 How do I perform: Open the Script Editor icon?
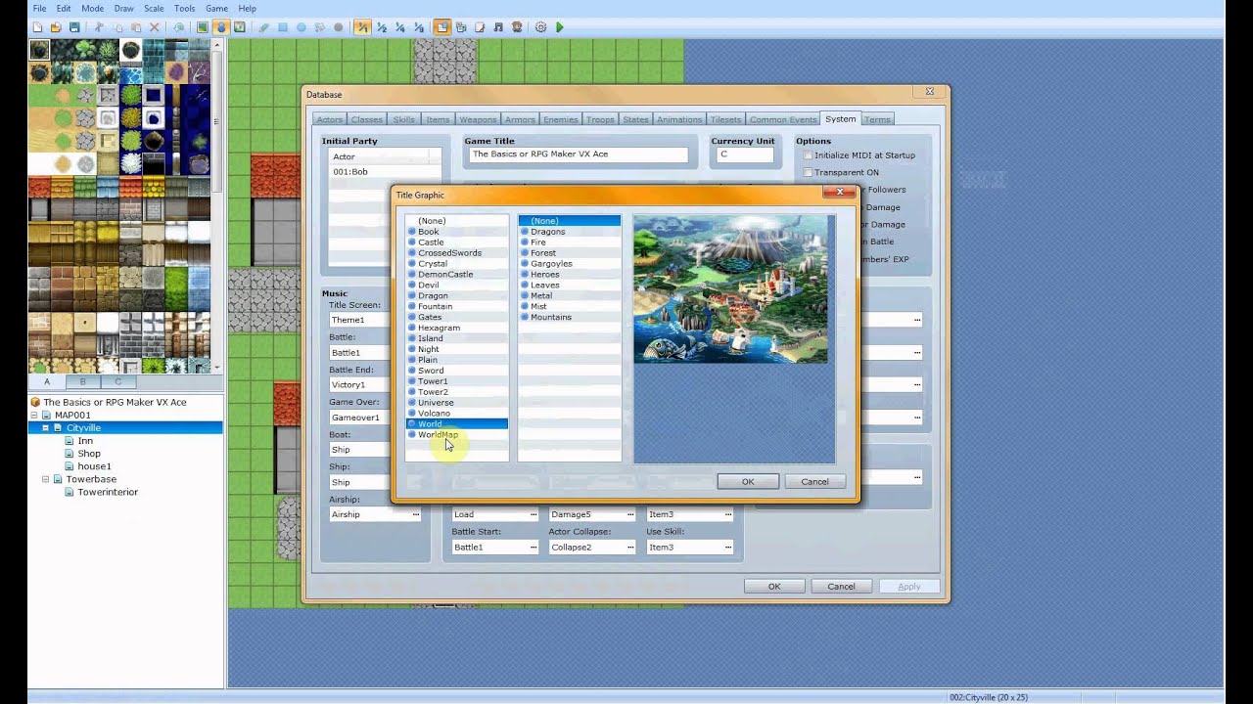coord(480,27)
